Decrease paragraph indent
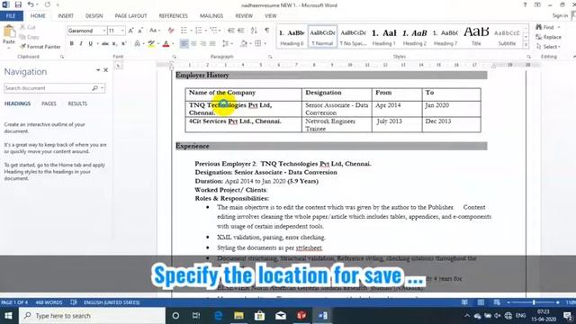 231,31
